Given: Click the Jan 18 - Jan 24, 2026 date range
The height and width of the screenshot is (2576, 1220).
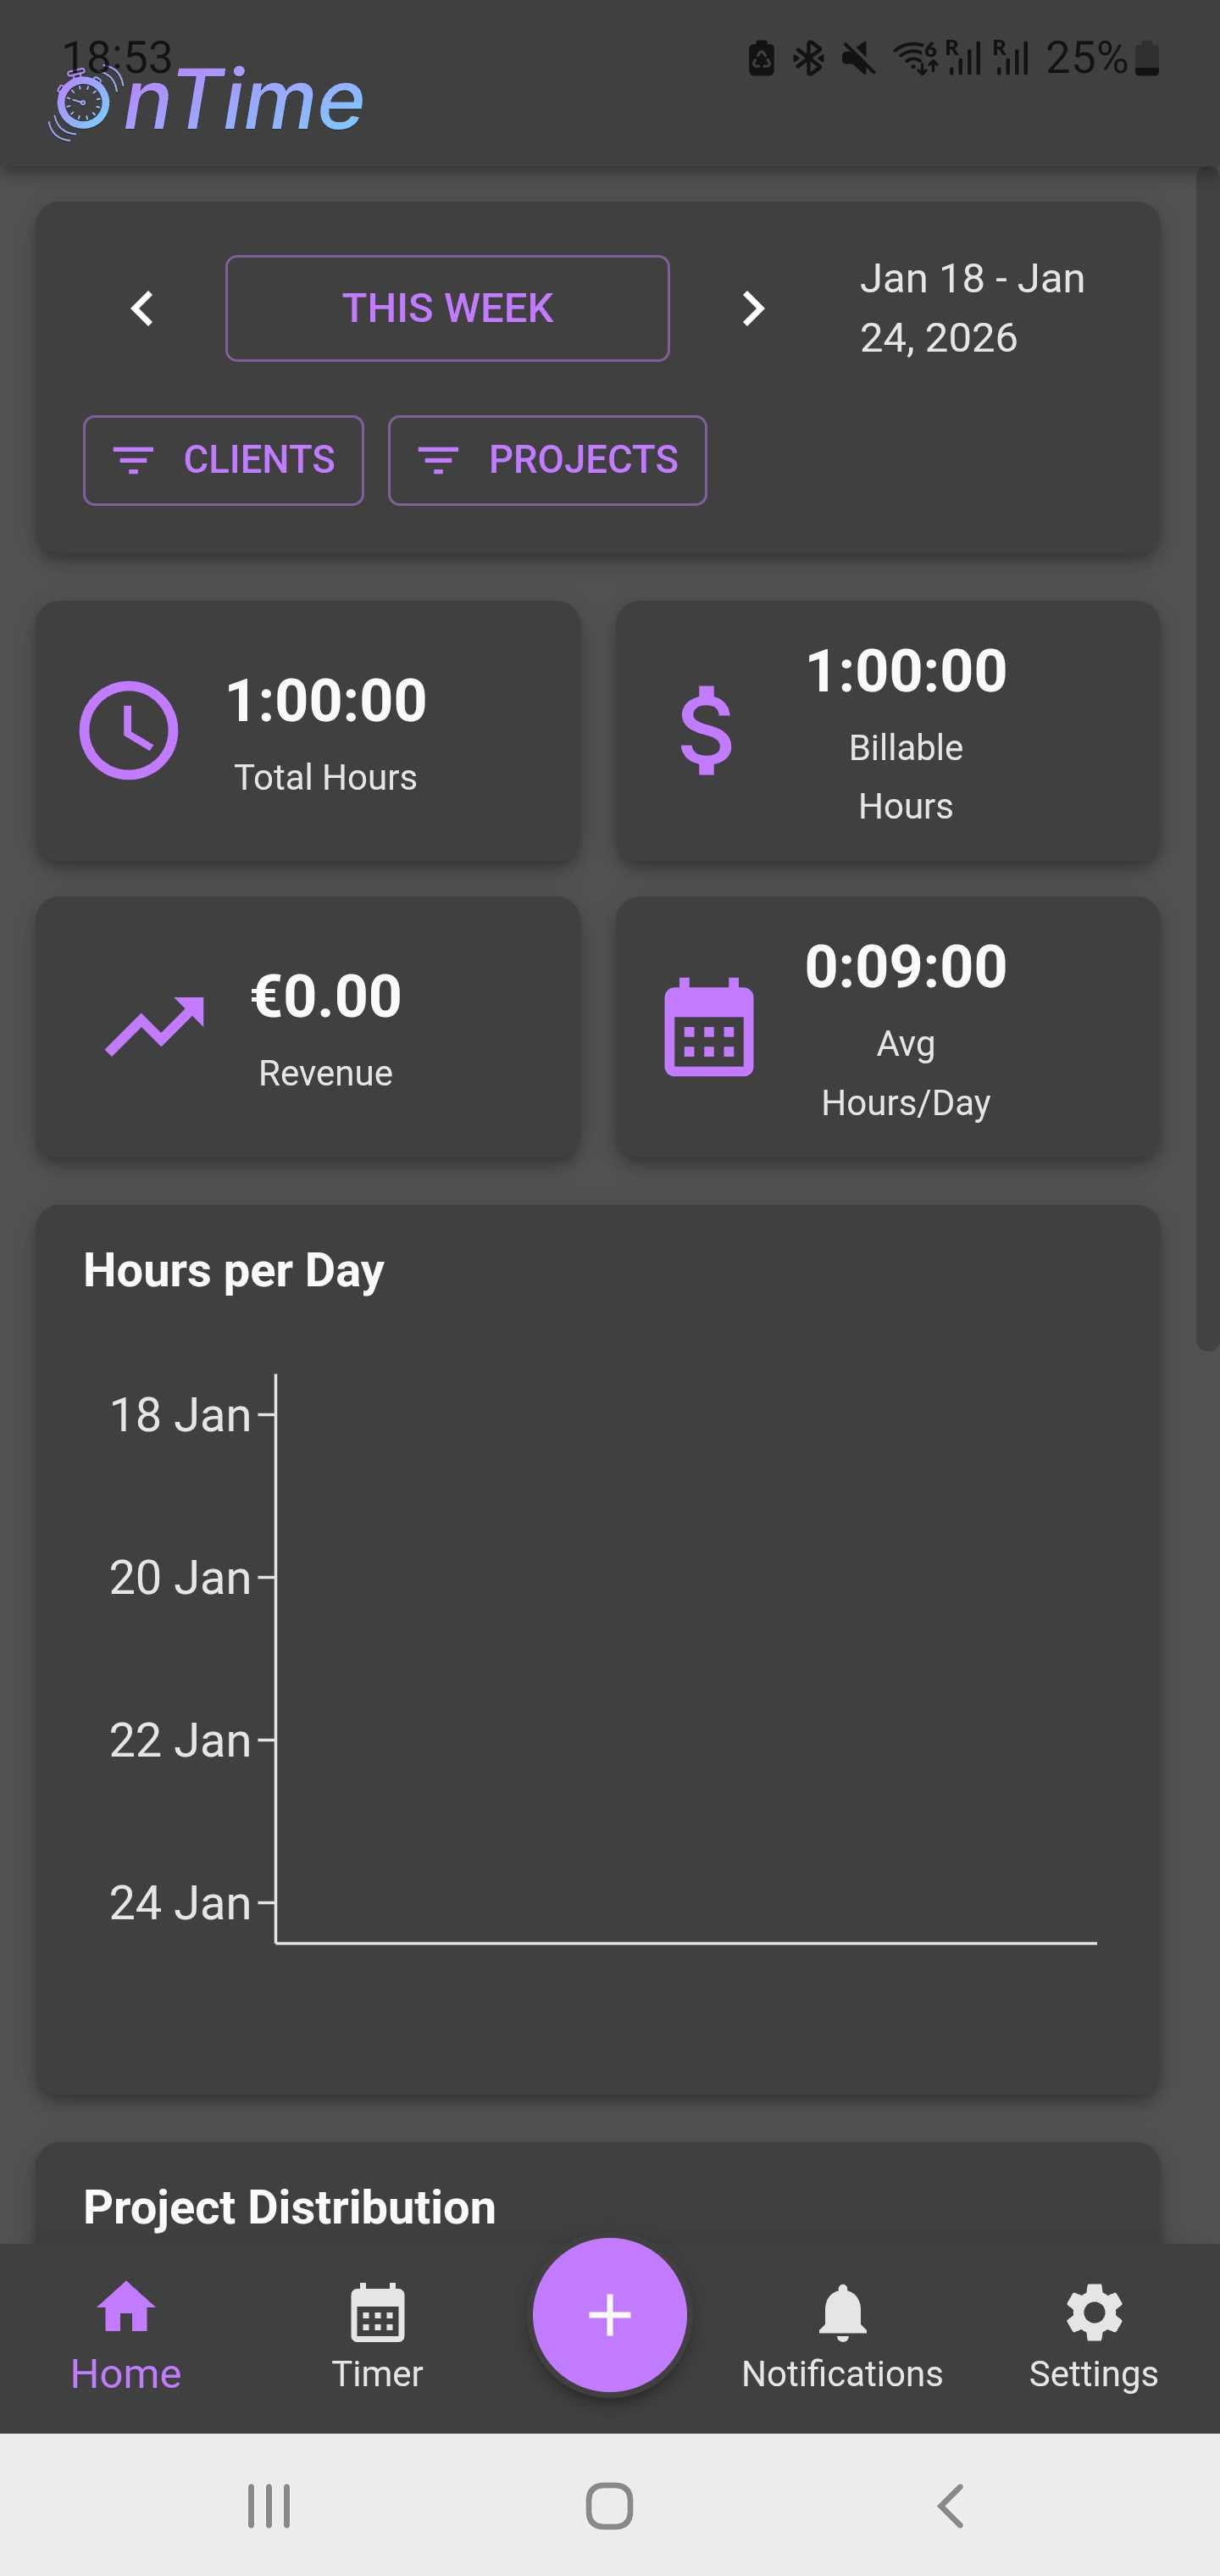Looking at the screenshot, I should point(972,308).
